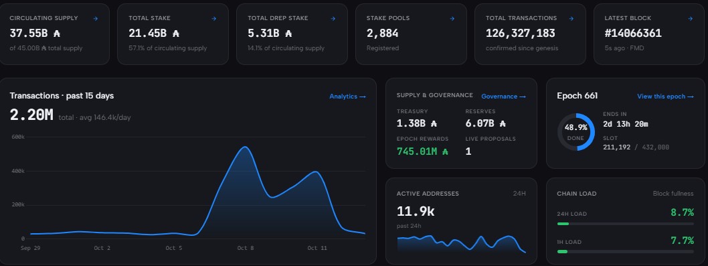708x266 pixels.
Task: Click the 8.7% 24H load value
Action: (x=683, y=212)
